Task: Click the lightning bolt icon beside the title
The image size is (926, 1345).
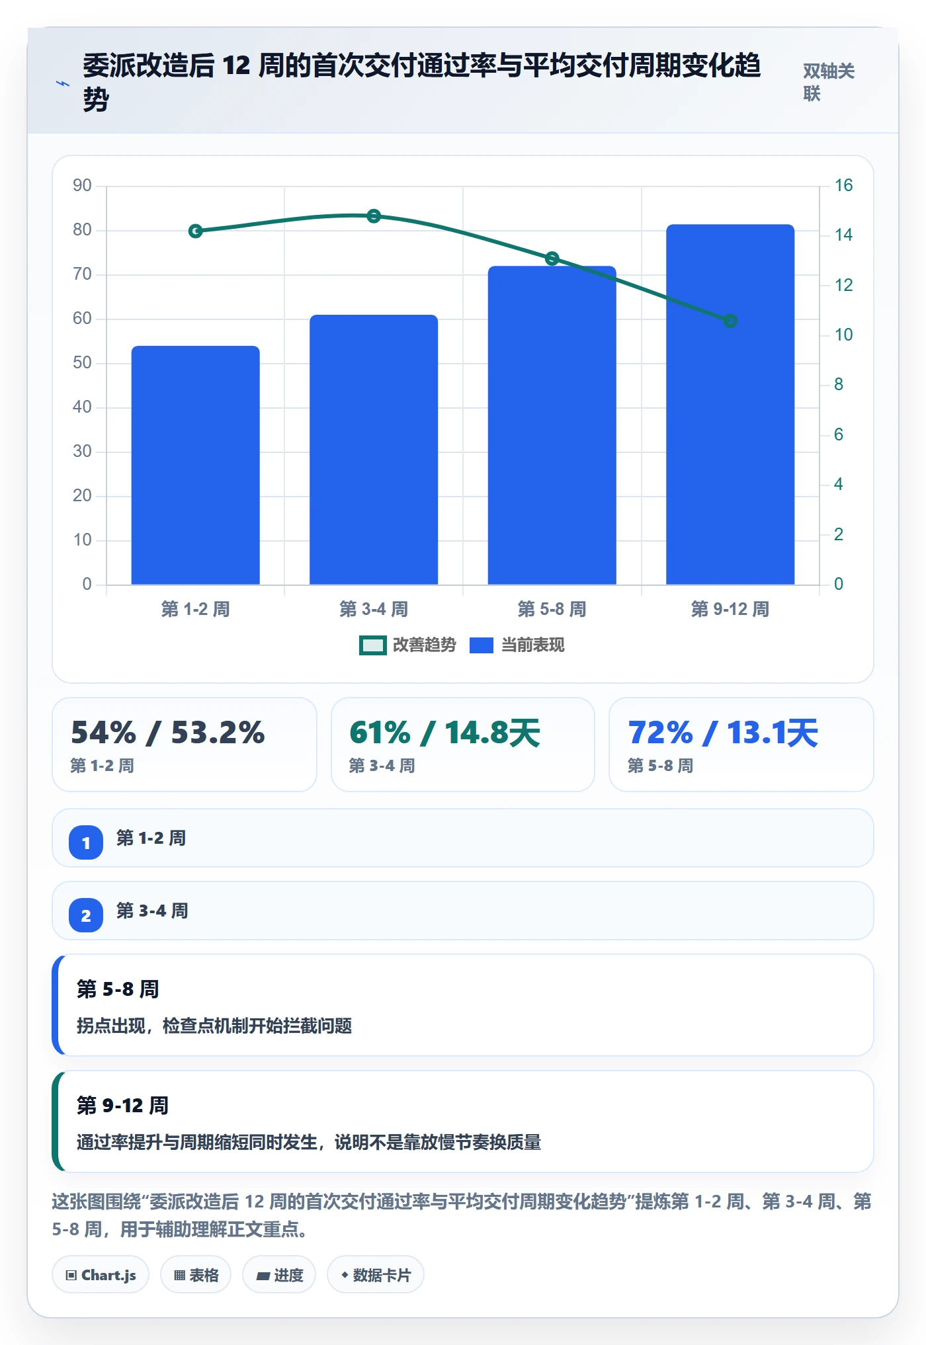Action: [63, 83]
